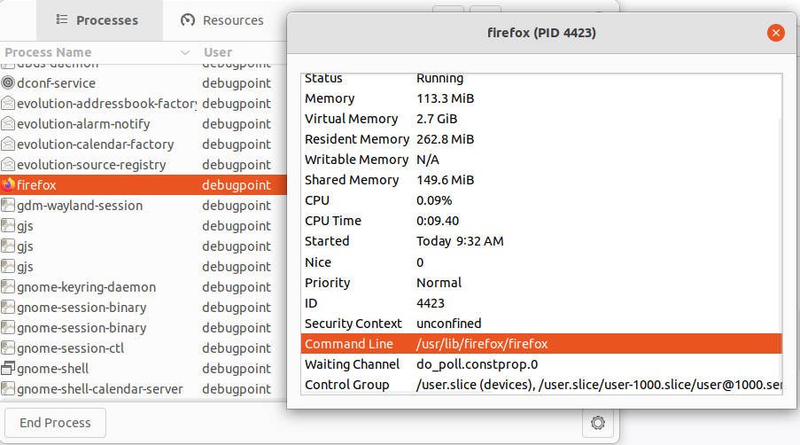Click the gnome-session-ctl process icon
This screenshot has width=800, height=445.
[8, 348]
